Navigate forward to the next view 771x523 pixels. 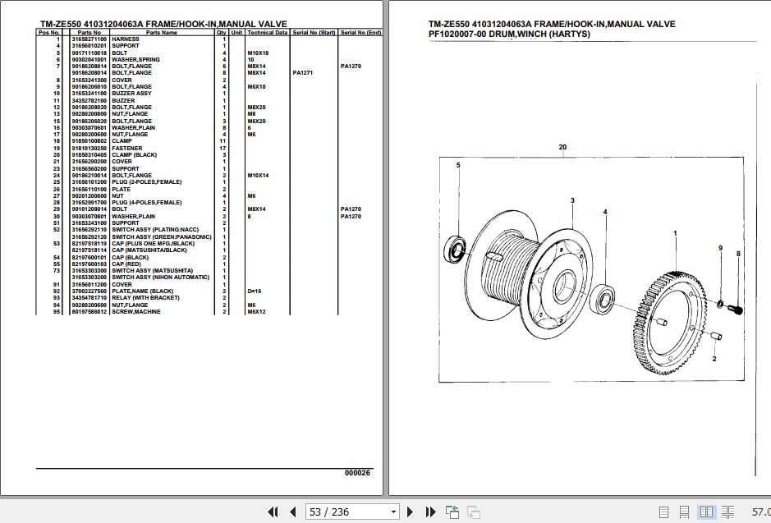coord(472,512)
